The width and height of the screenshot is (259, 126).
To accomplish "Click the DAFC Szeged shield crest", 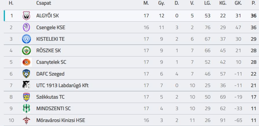I will point(26,74).
